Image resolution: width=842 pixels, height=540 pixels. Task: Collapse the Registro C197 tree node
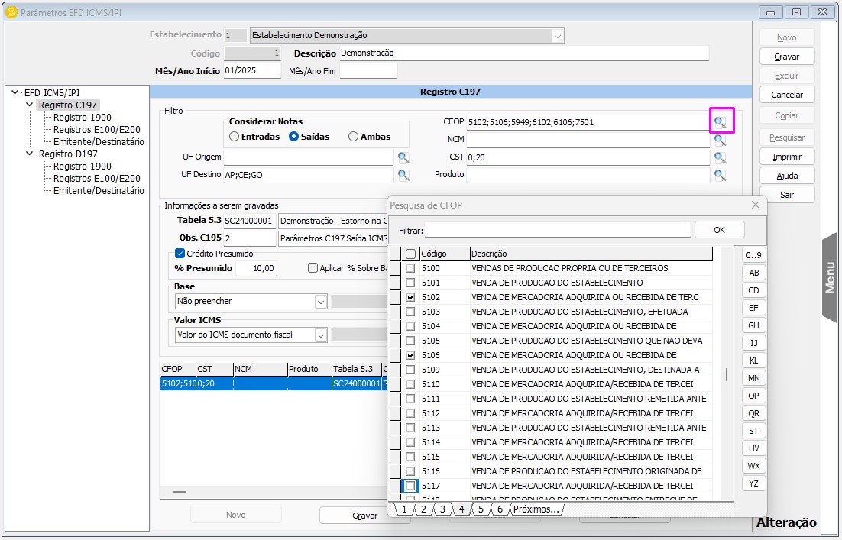30,105
